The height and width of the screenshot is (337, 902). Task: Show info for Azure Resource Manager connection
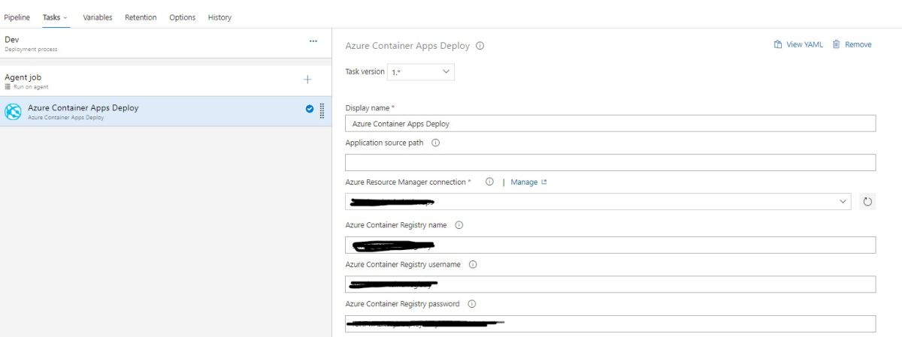(489, 182)
